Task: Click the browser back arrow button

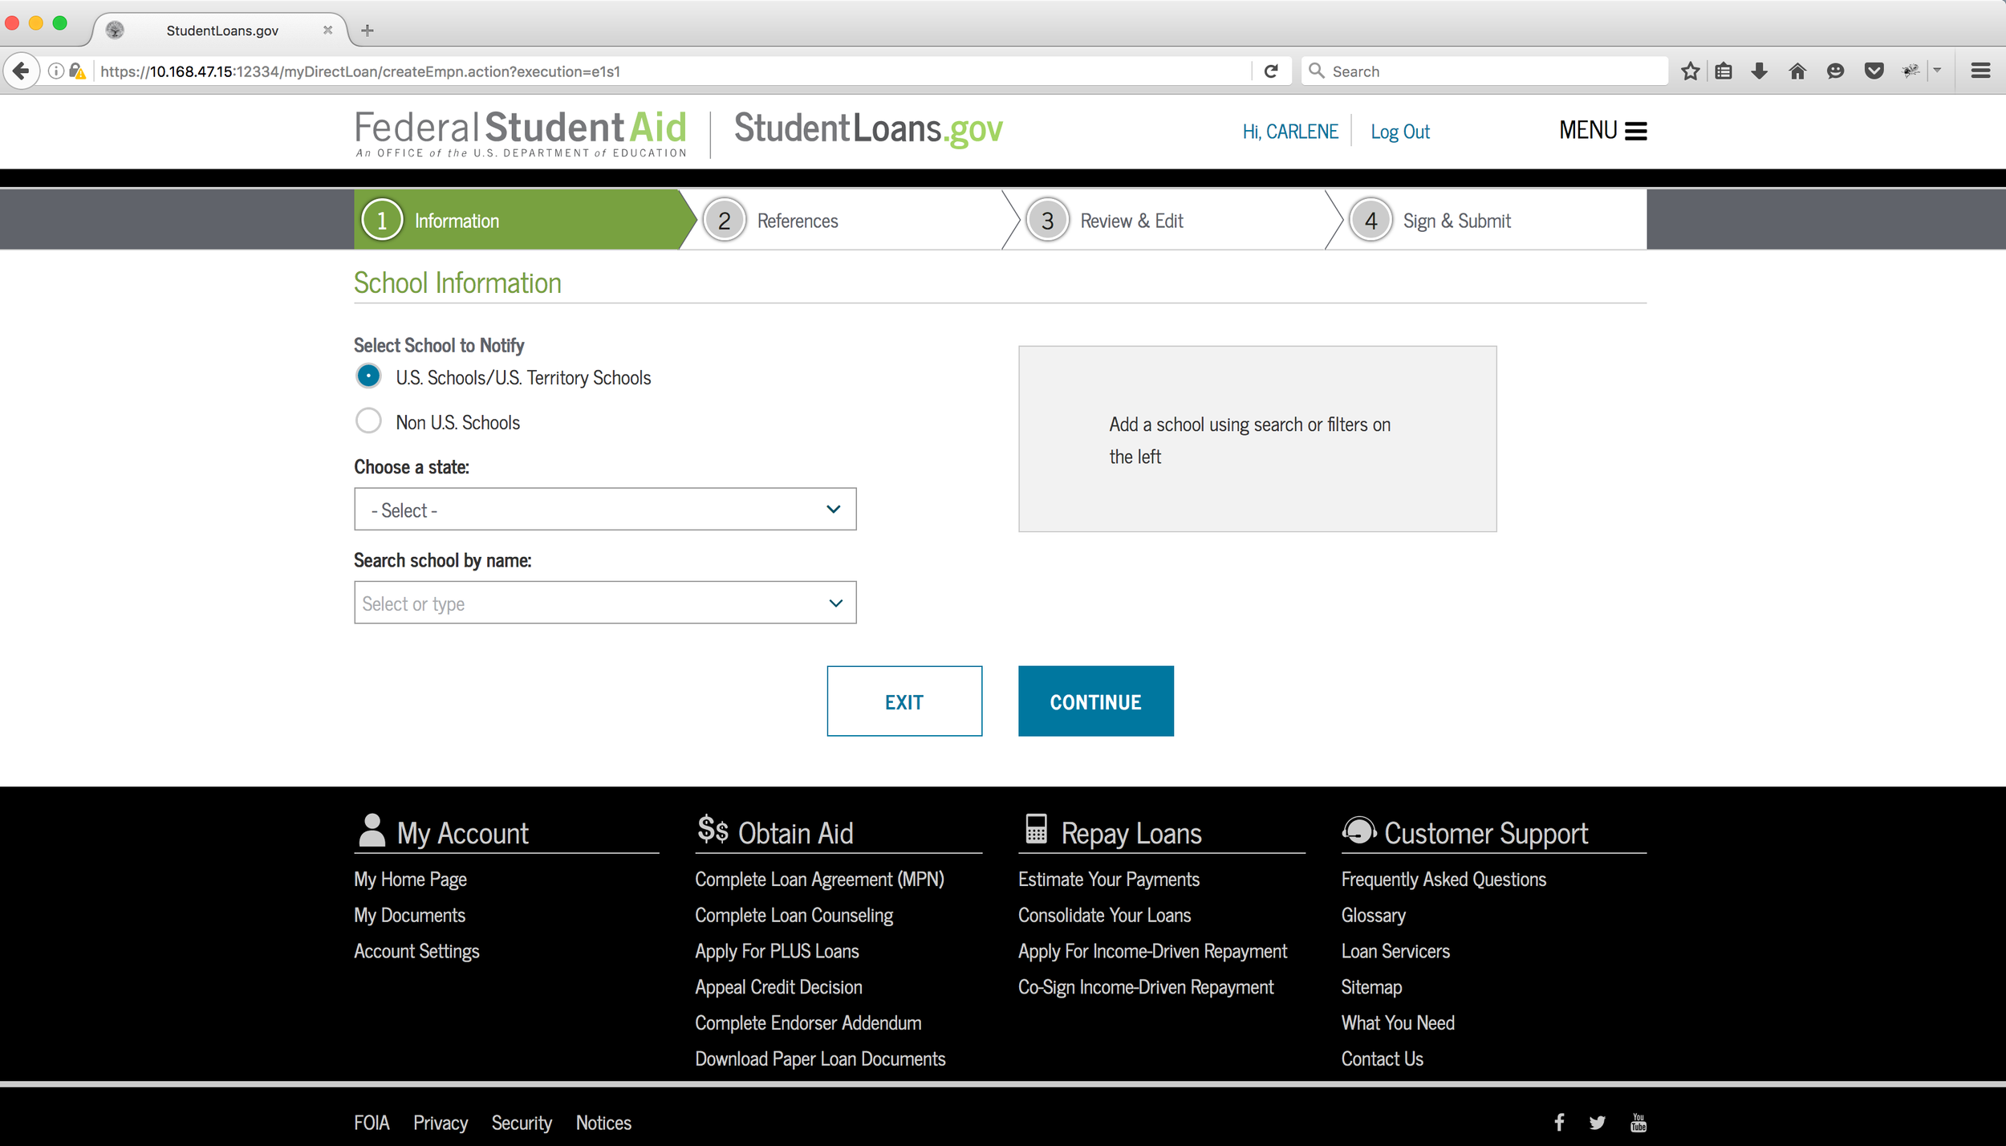Action: [22, 71]
